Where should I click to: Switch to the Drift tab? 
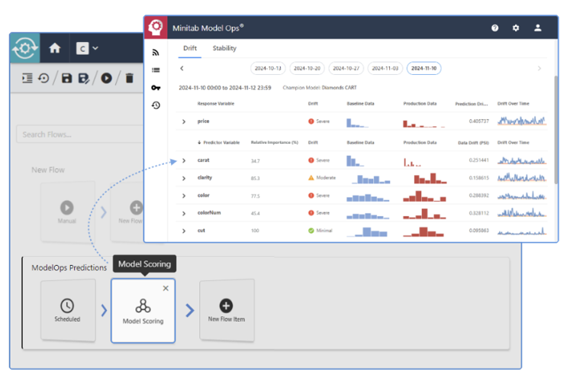(190, 48)
